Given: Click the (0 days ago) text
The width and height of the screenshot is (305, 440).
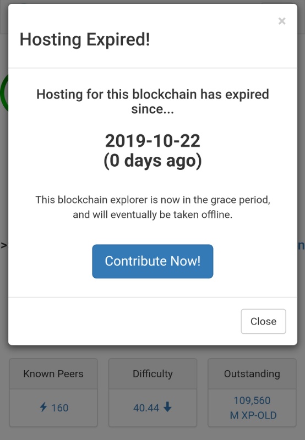Looking at the screenshot, I should tap(153, 161).
